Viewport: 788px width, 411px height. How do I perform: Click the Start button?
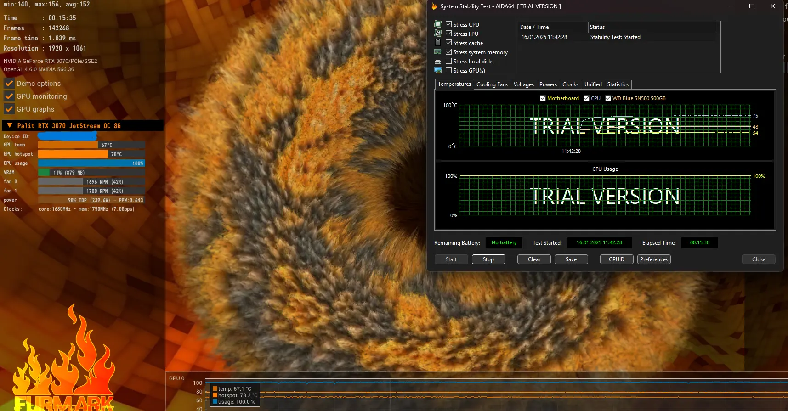[451, 259]
